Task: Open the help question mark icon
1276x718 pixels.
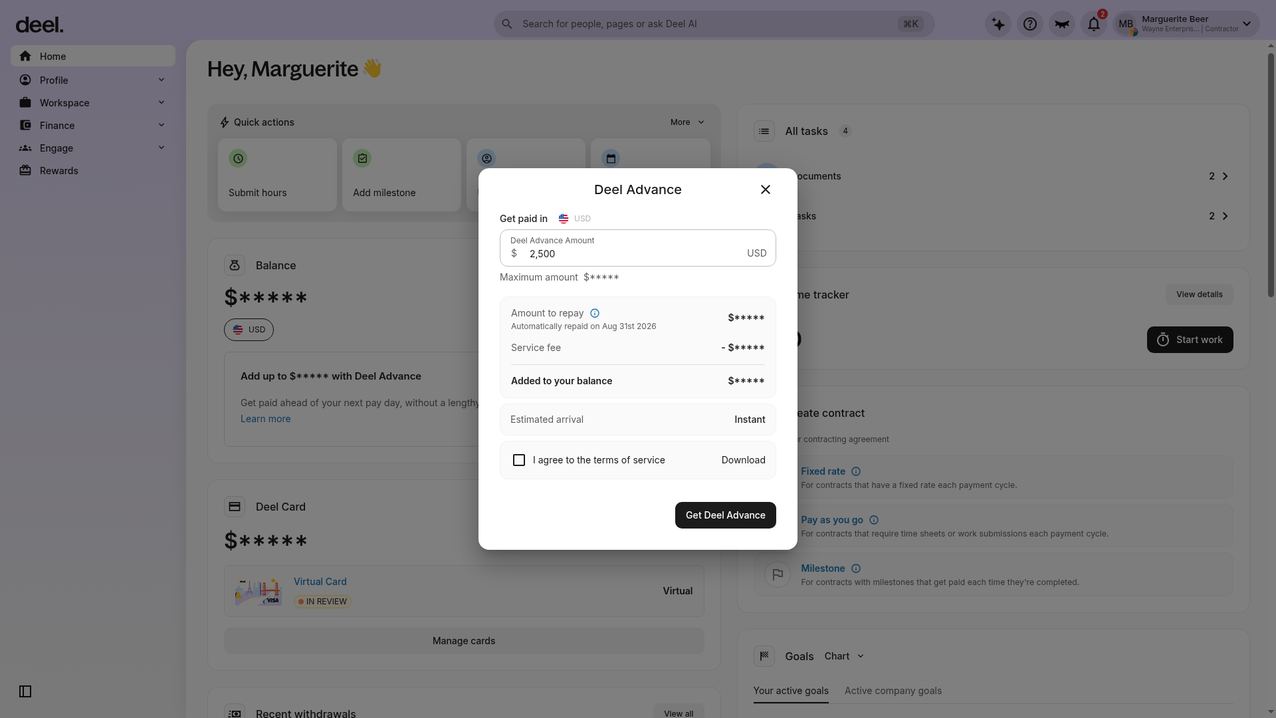Action: click(x=1030, y=24)
